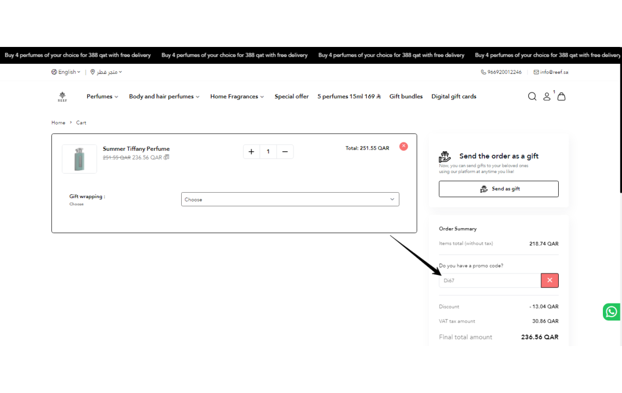This screenshot has height=393, width=622.
Task: Open WhatsApp chat button
Action: 611,312
